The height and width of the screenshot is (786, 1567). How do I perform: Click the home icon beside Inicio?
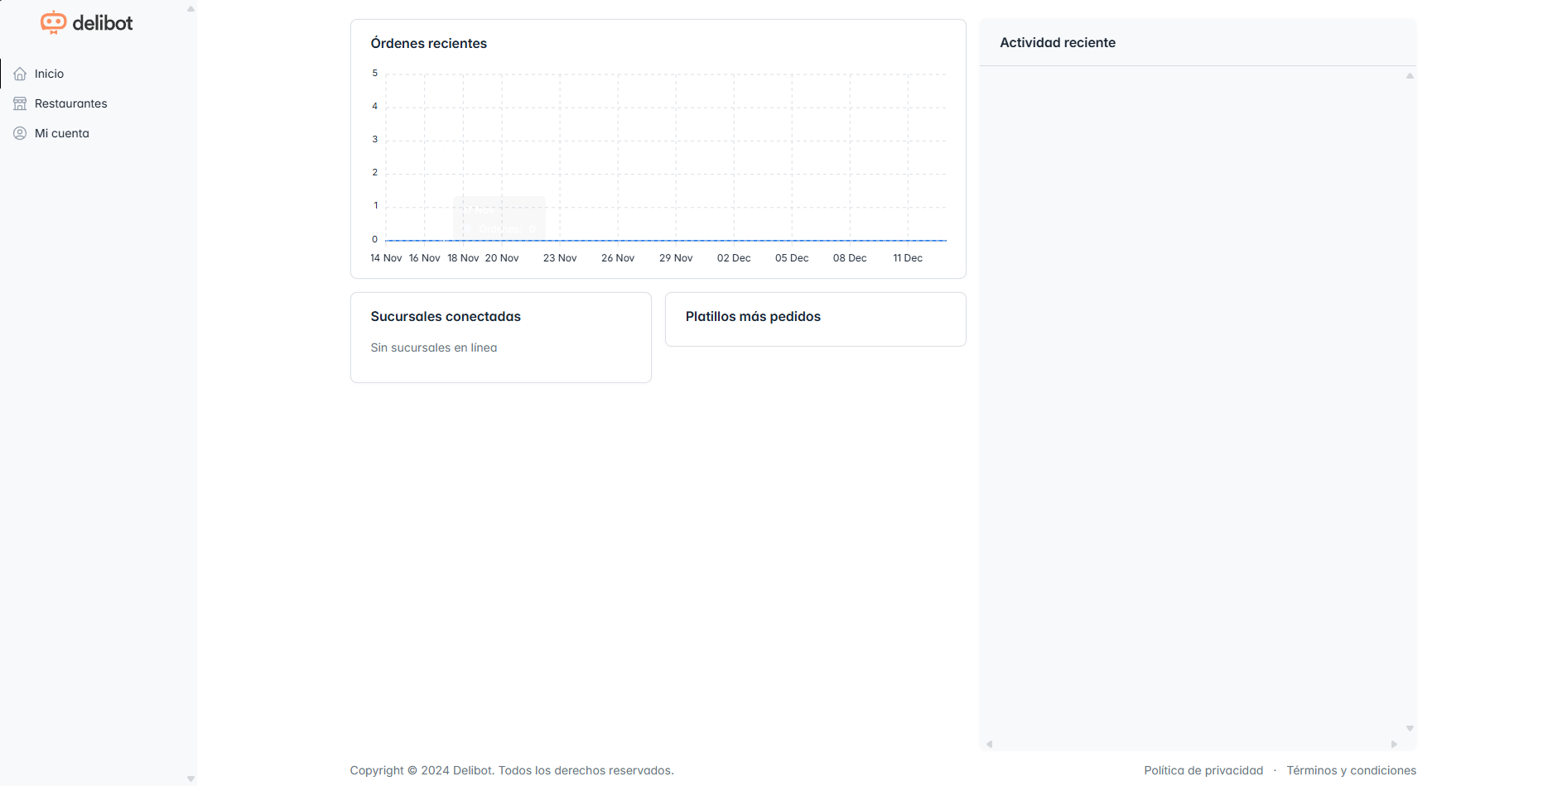pyautogui.click(x=20, y=74)
